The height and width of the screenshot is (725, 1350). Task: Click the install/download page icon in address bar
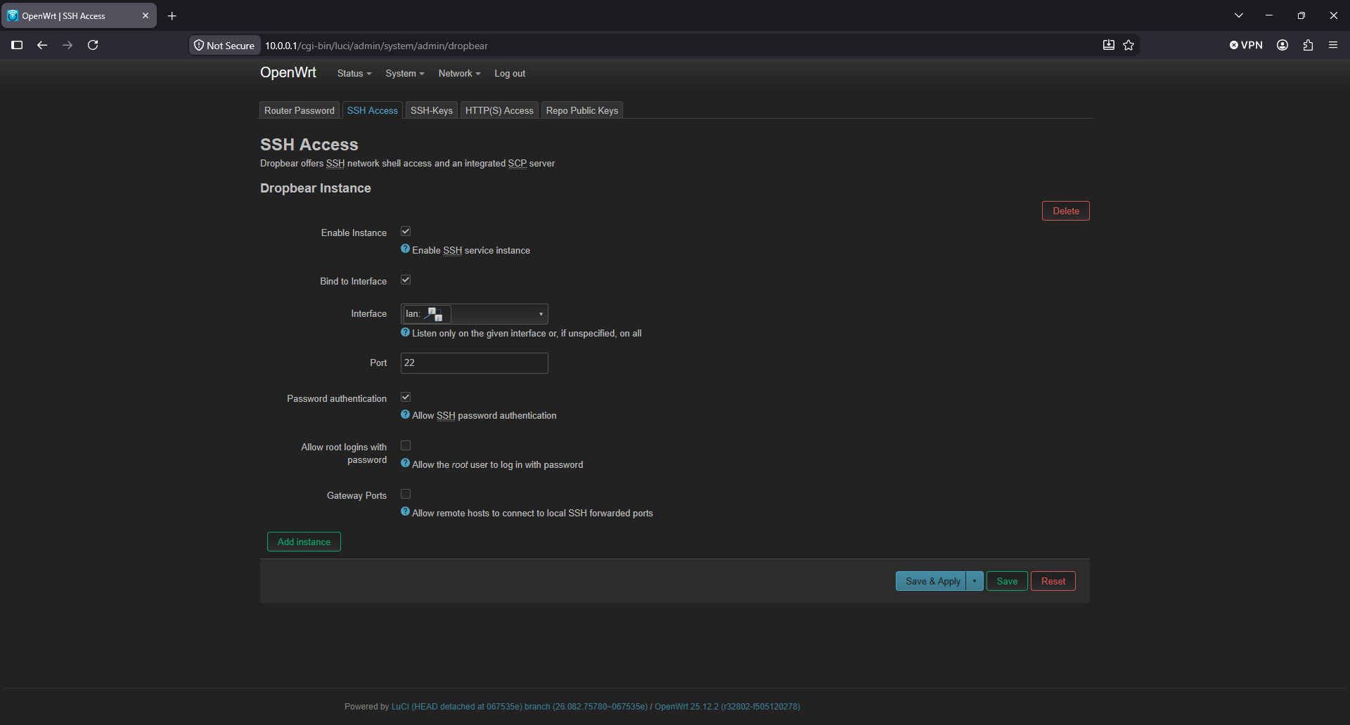pos(1109,45)
